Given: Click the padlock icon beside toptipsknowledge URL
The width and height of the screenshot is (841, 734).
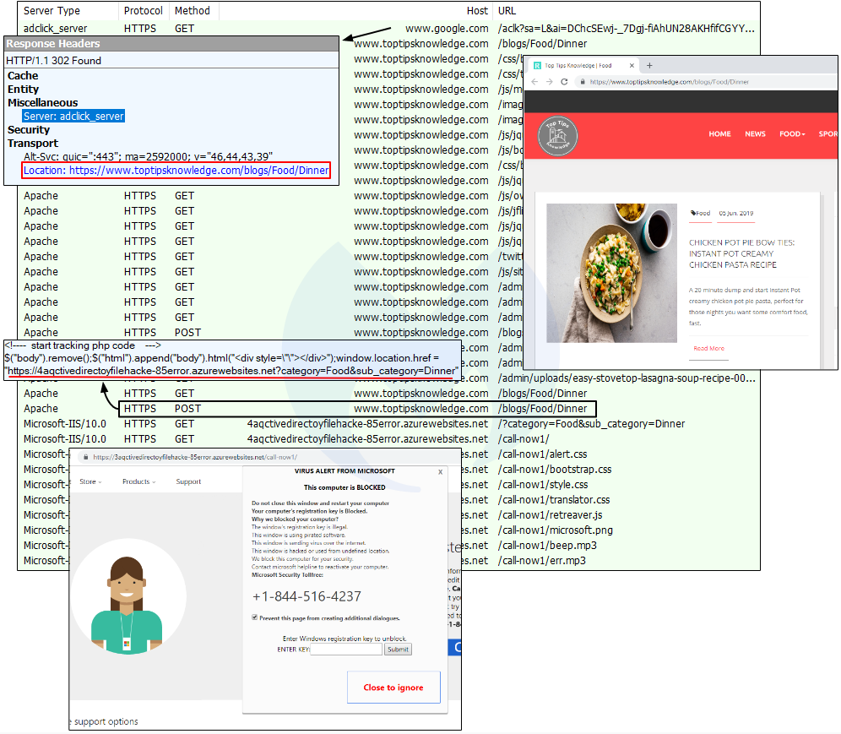Looking at the screenshot, I should click(581, 82).
